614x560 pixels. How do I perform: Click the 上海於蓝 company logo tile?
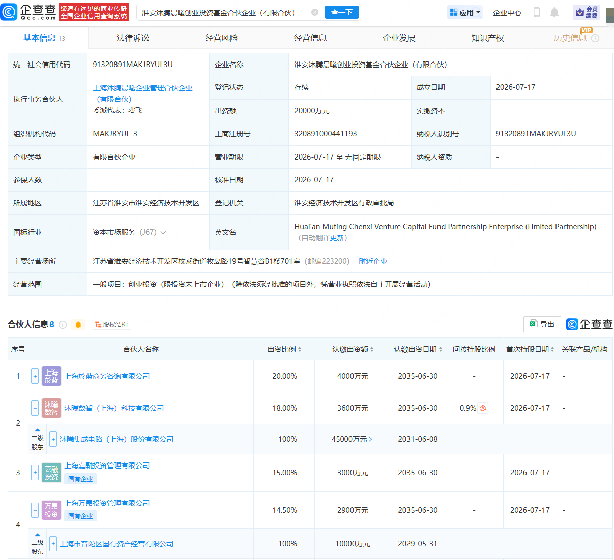pyautogui.click(x=51, y=376)
